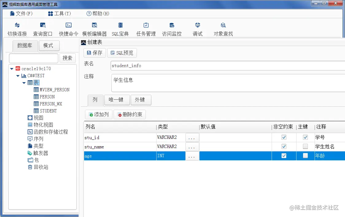Focus the tree search input field
Screen dimensions: 345x217
pyautogui.click(x=33, y=58)
